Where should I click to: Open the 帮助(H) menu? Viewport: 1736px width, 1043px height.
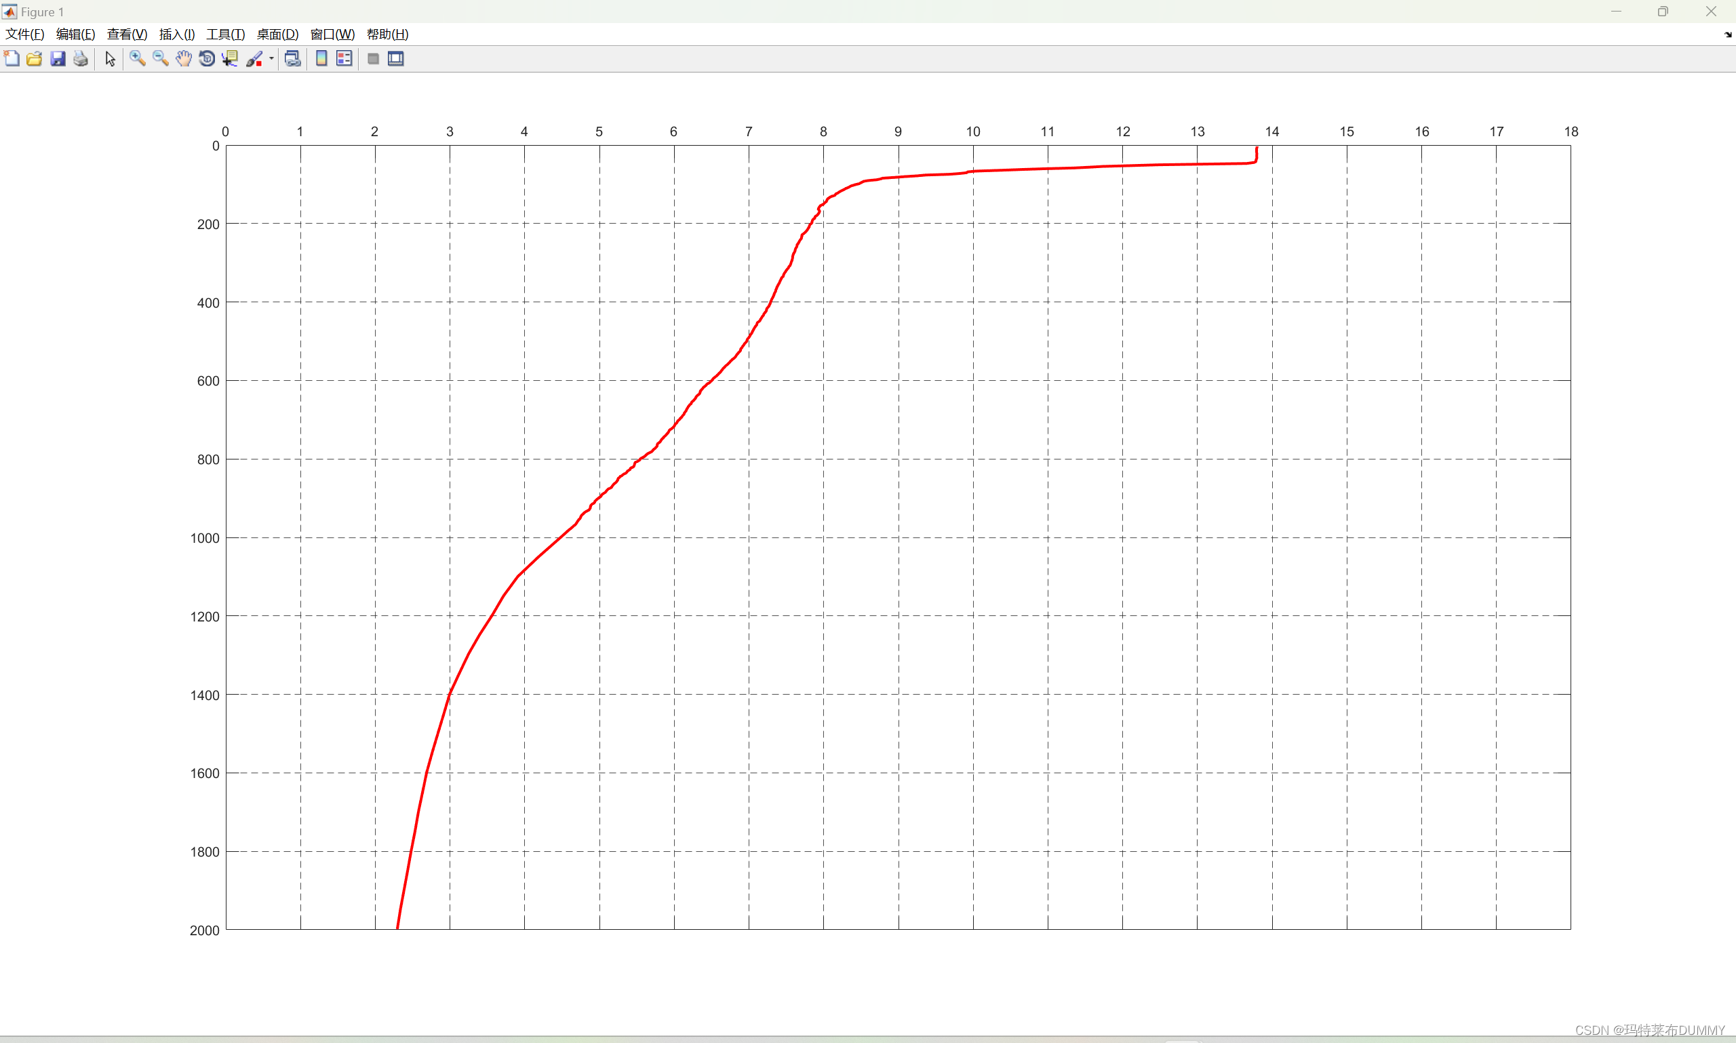(387, 35)
